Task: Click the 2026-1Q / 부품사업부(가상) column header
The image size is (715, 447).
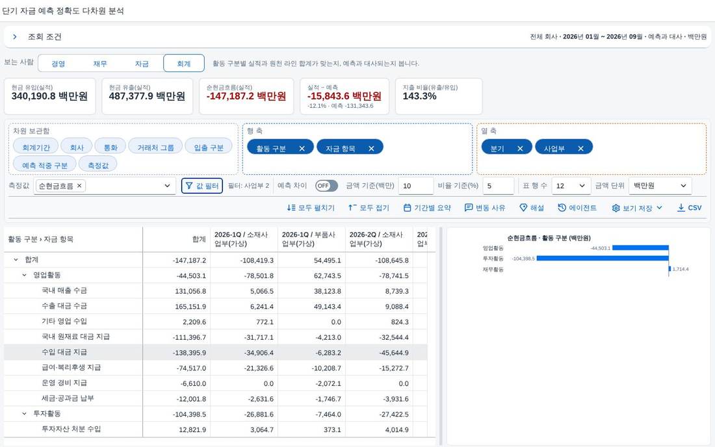Action: pyautogui.click(x=311, y=239)
